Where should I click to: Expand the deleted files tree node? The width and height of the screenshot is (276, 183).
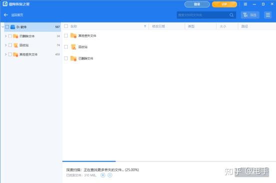click(x=5, y=36)
